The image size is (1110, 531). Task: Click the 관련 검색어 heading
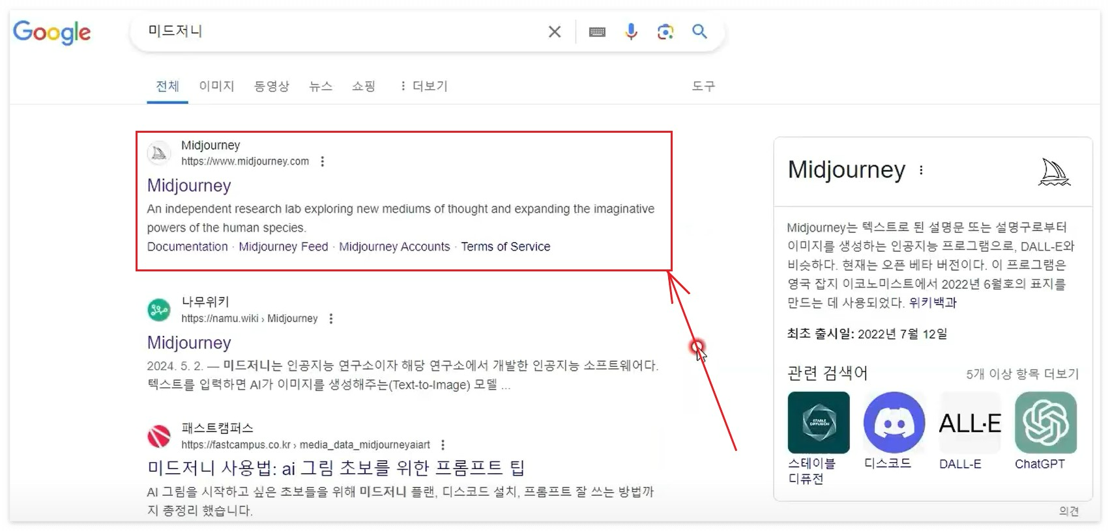coord(828,374)
